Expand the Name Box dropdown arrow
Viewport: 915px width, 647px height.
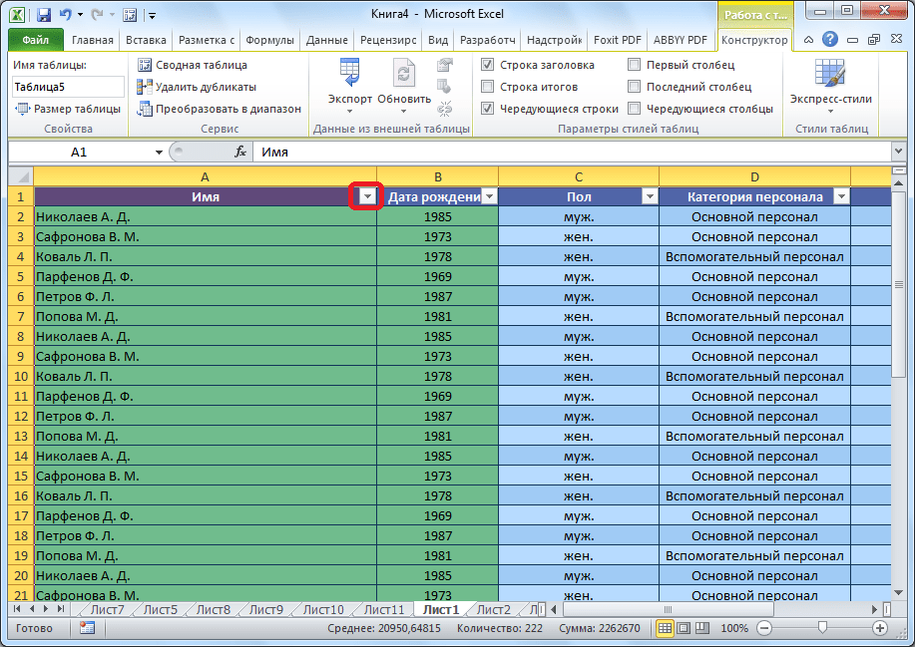coord(159,153)
